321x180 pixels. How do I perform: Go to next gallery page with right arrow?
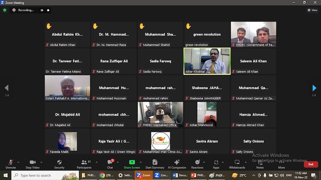314,88
